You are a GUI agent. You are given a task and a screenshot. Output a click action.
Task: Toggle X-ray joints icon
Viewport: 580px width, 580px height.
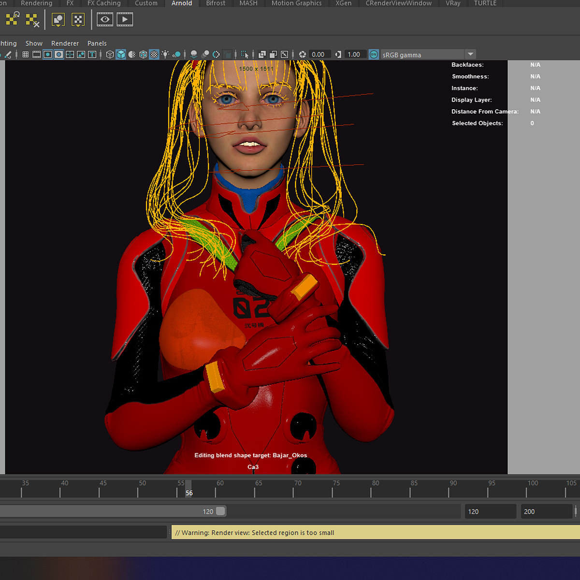click(285, 55)
